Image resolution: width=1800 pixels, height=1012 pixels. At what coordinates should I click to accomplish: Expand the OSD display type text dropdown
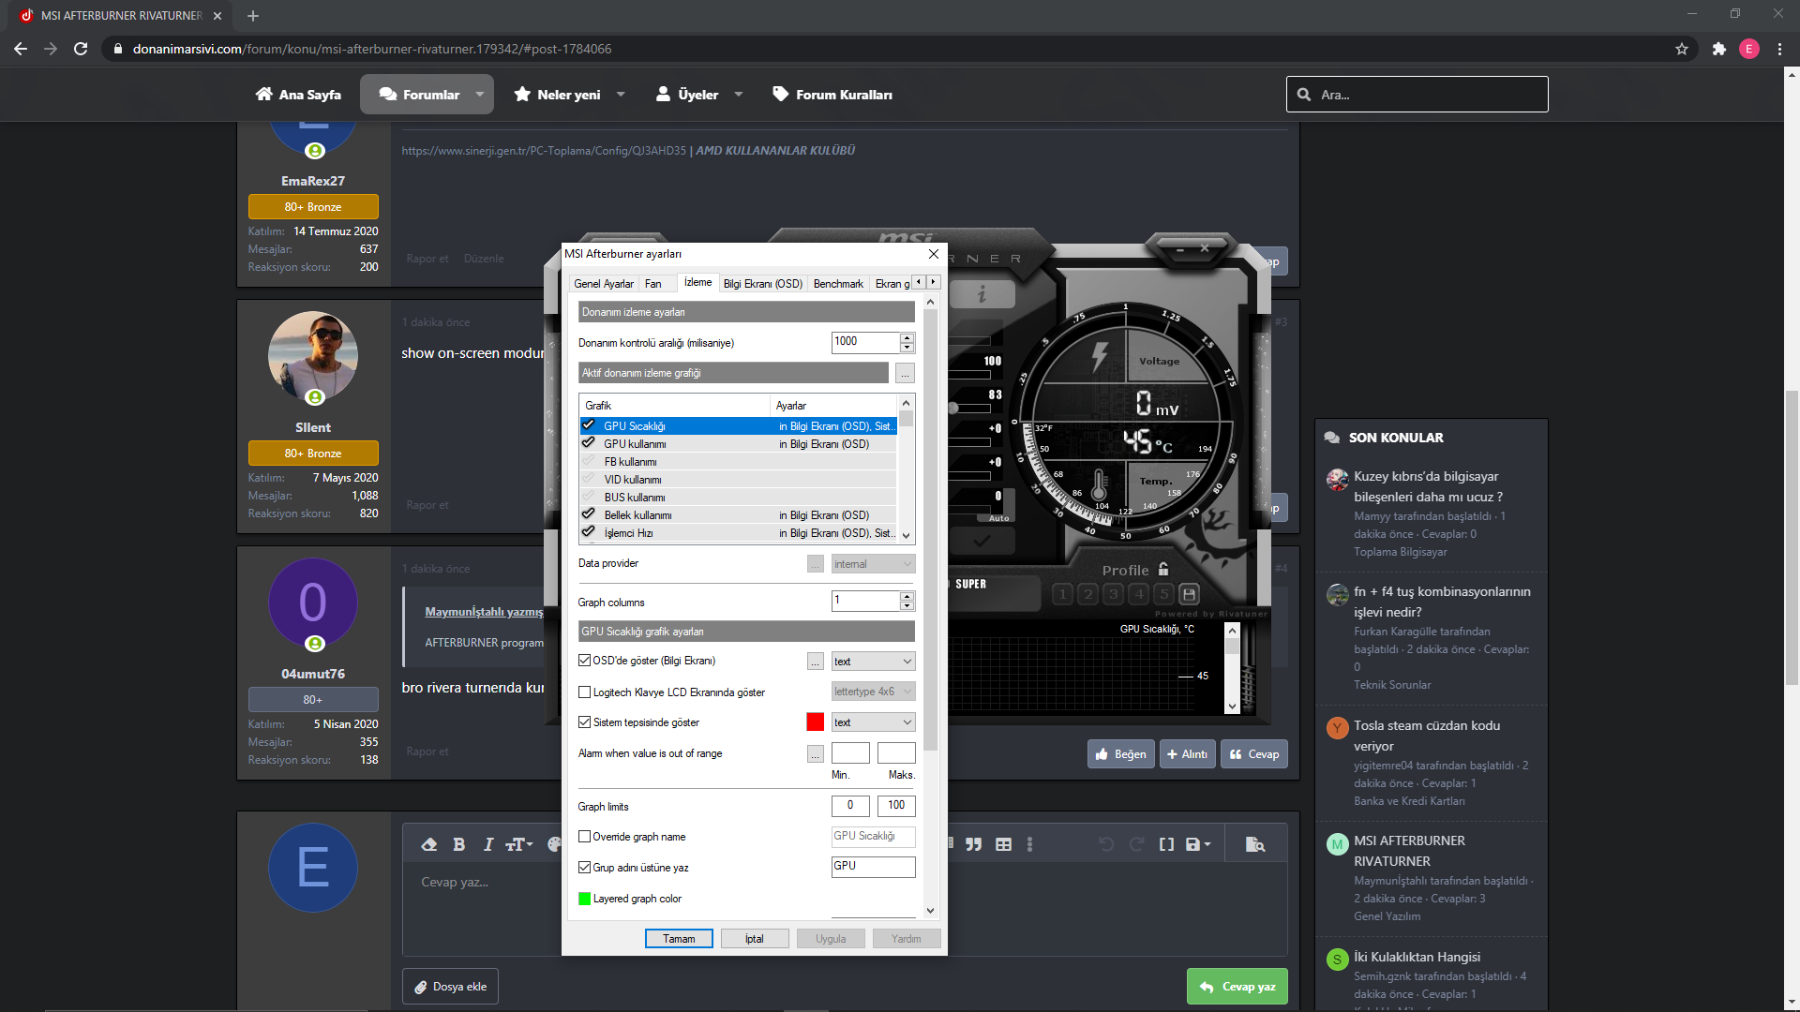[873, 662]
